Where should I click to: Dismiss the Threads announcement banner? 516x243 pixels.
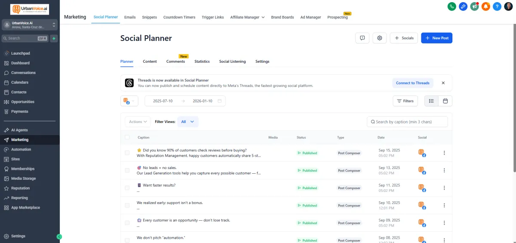tap(443, 83)
